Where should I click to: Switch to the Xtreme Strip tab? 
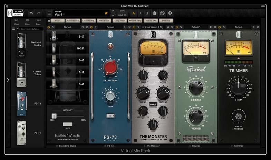135,21
